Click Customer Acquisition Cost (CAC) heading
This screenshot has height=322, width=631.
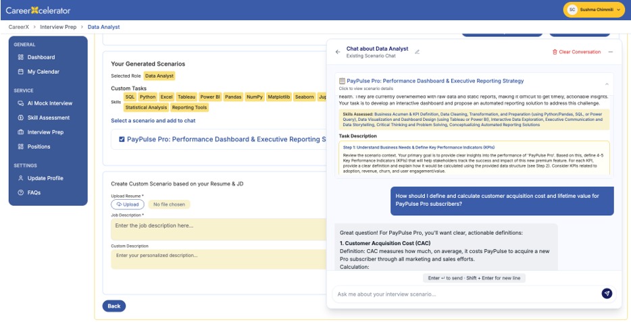coord(385,243)
